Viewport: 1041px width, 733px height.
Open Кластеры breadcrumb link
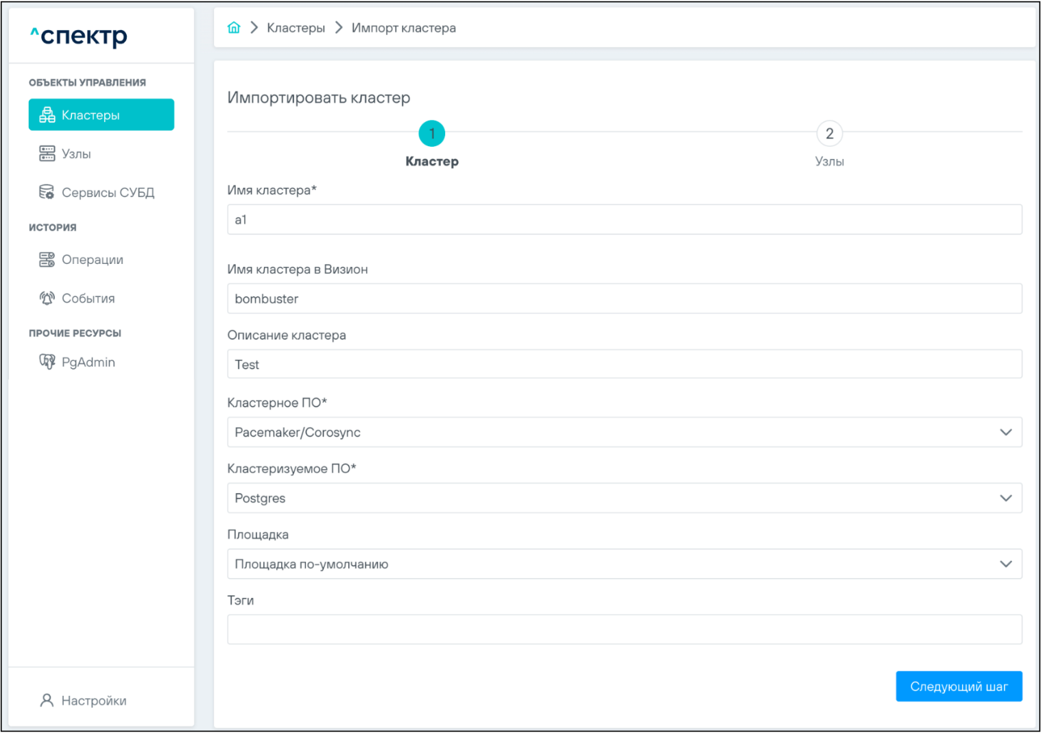point(296,28)
